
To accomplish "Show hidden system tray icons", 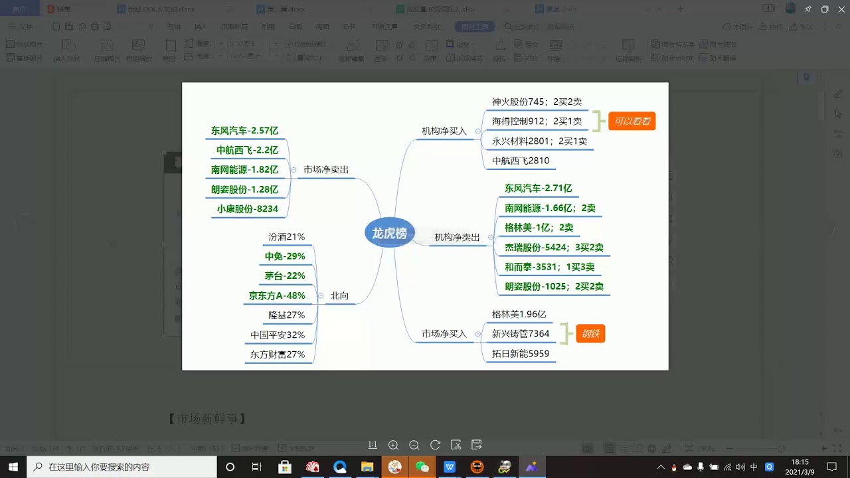I will 661,467.
